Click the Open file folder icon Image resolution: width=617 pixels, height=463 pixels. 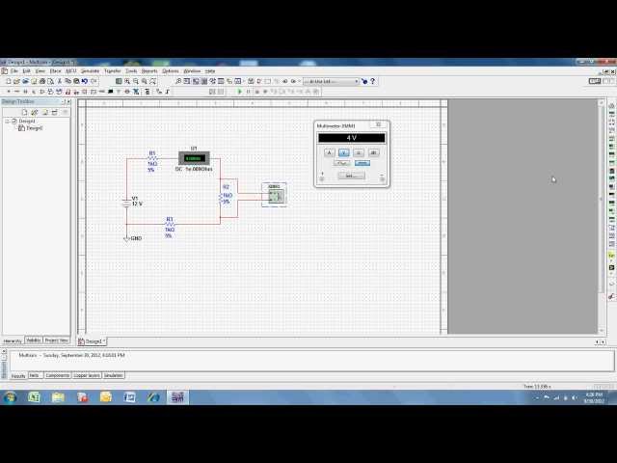click(16, 81)
